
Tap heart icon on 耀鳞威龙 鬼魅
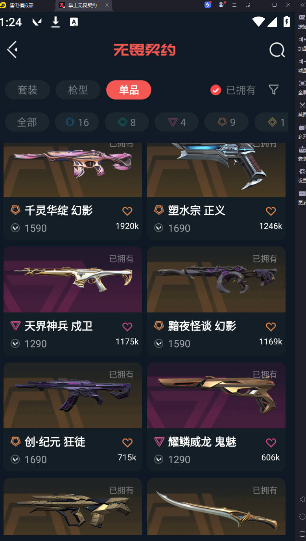(271, 443)
